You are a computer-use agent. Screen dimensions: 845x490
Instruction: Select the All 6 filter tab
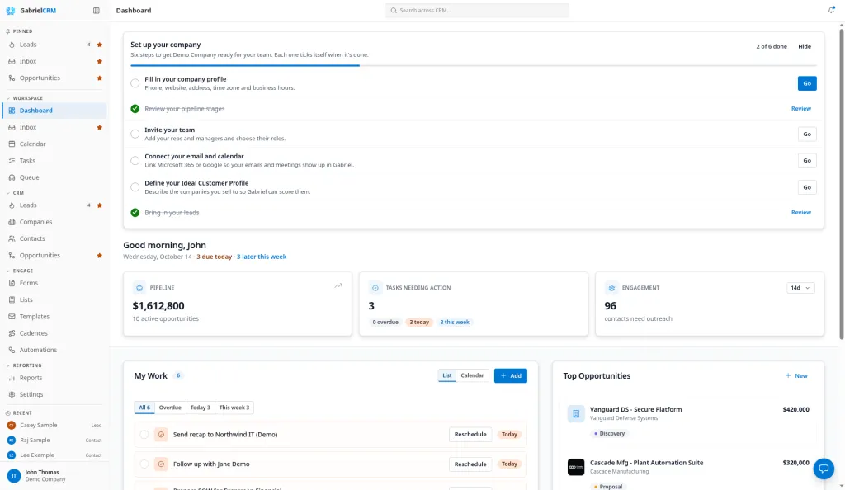tap(144, 408)
